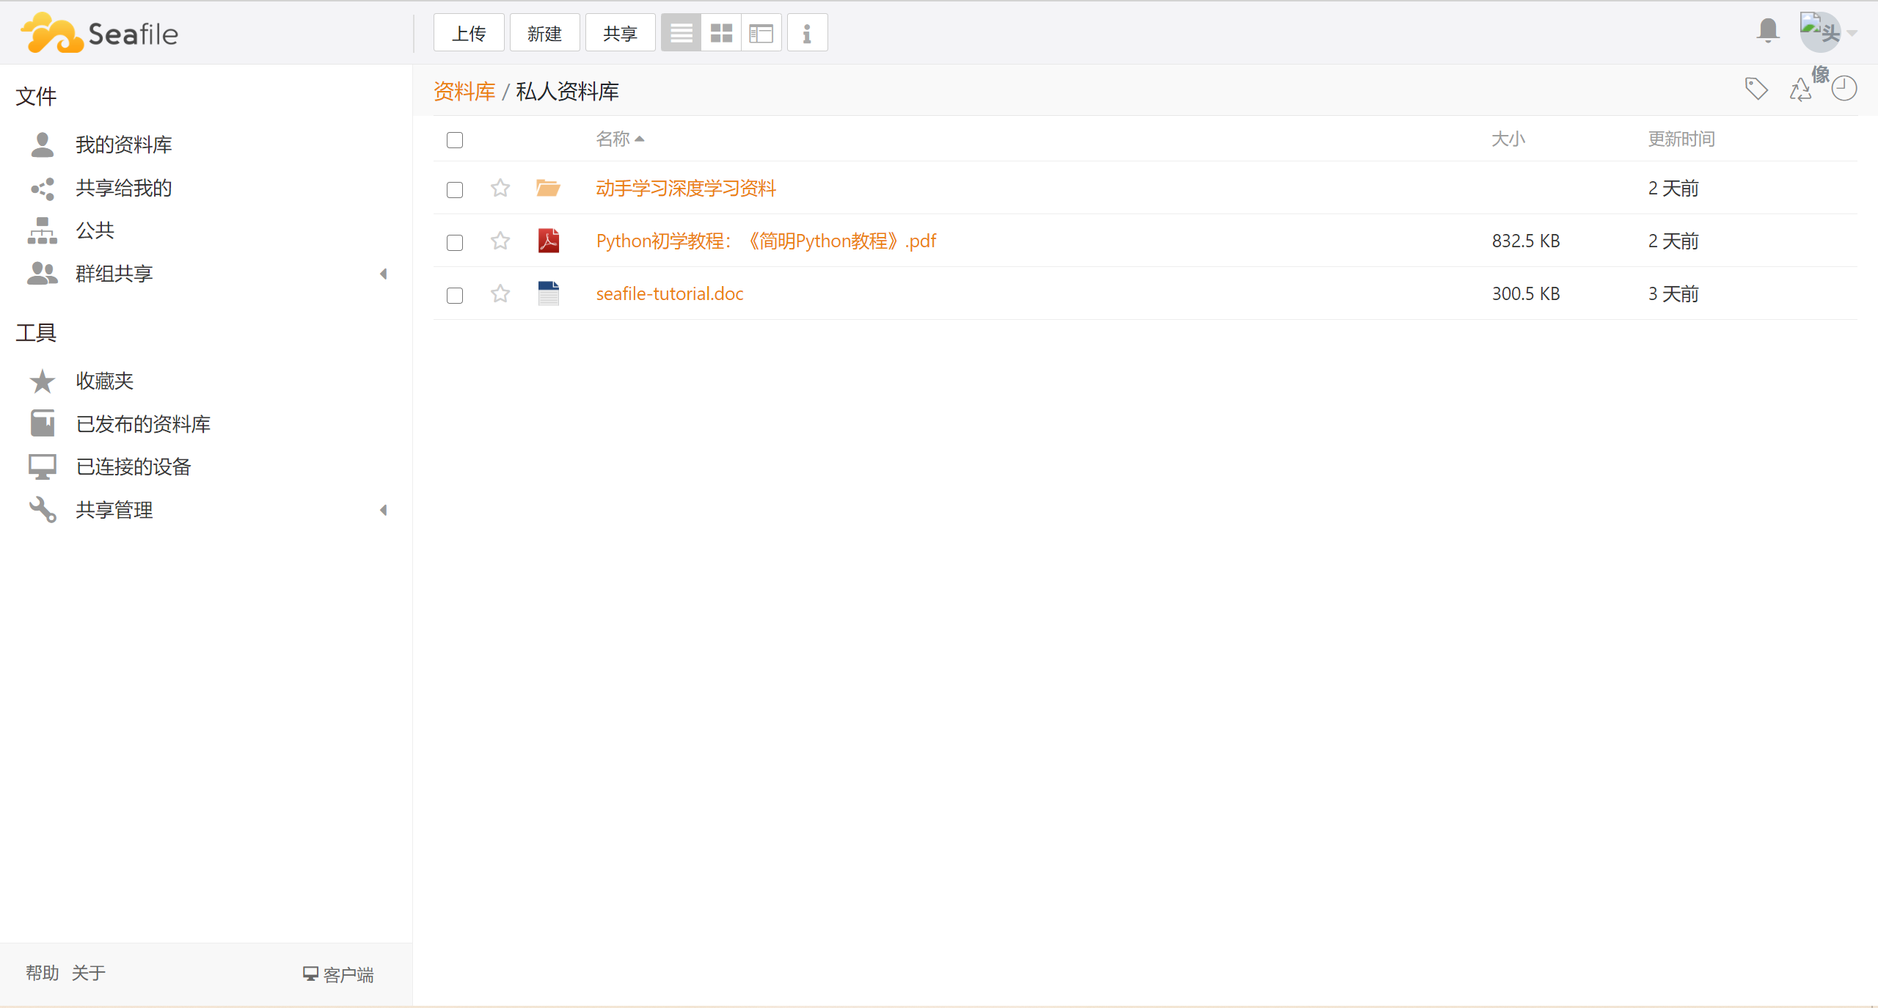Click the 关于 link
Screen dimensions: 1878x1008
[89, 973]
